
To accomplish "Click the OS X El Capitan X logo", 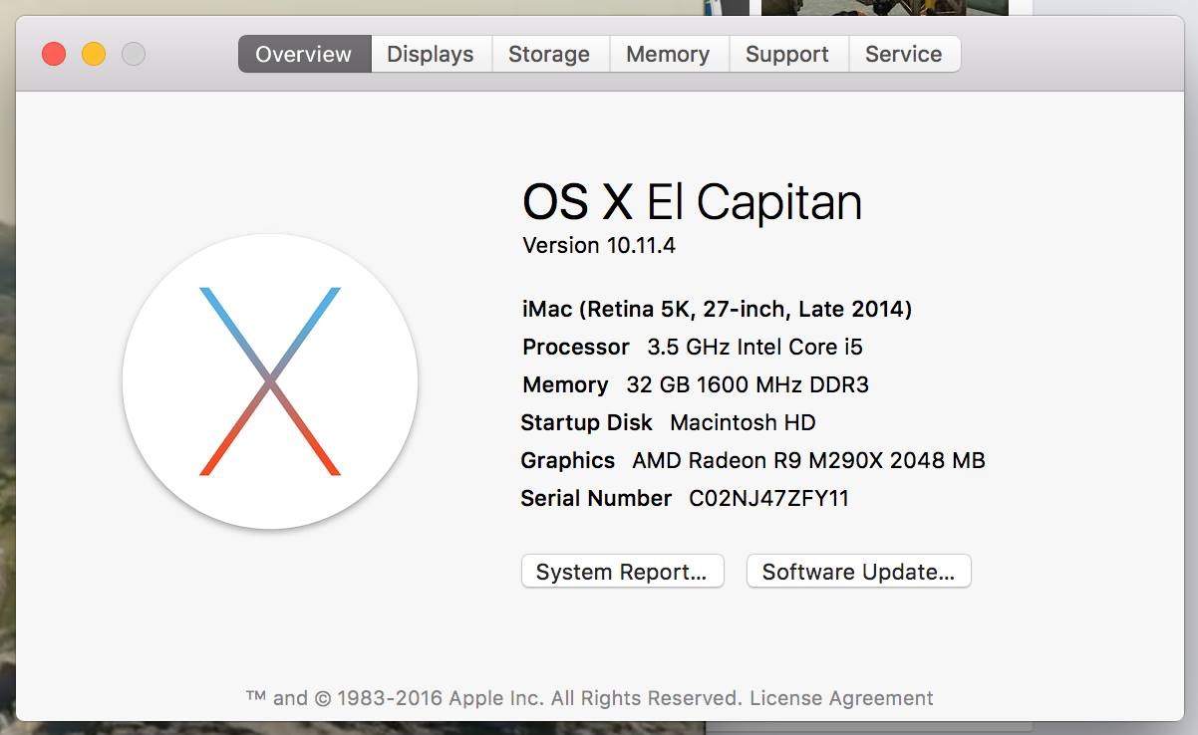I will (270, 381).
